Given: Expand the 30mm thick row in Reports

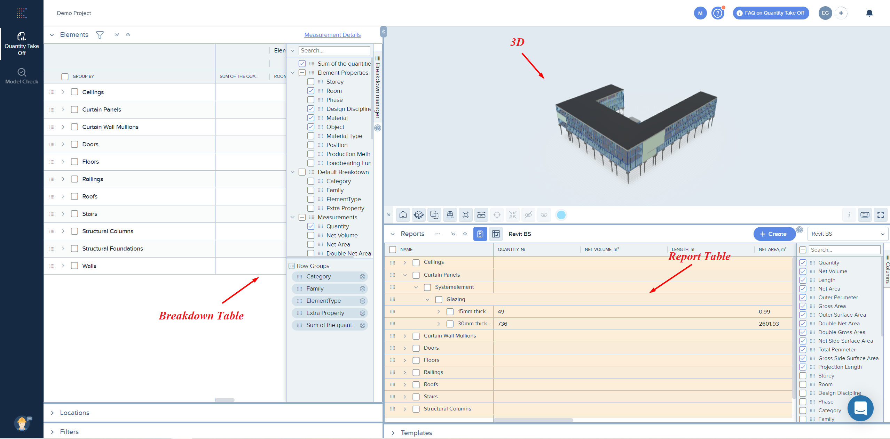Looking at the screenshot, I should click(x=439, y=324).
